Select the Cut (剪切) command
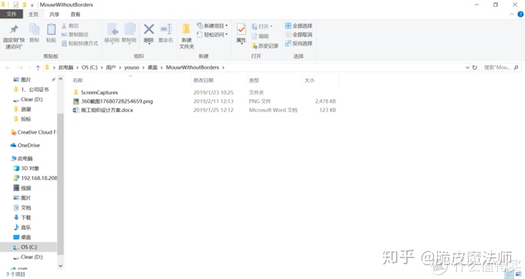The height and width of the screenshot is (279, 525). click(x=70, y=26)
